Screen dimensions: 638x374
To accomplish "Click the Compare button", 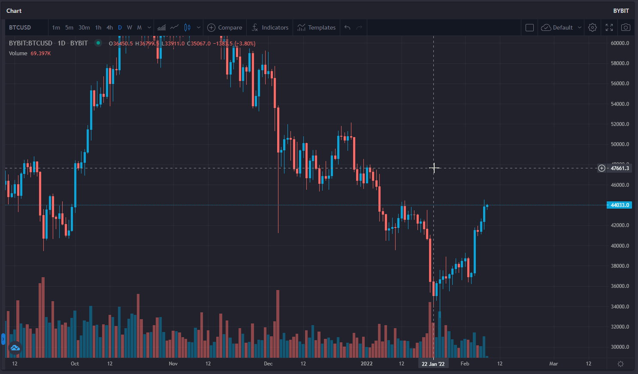I will (225, 27).
